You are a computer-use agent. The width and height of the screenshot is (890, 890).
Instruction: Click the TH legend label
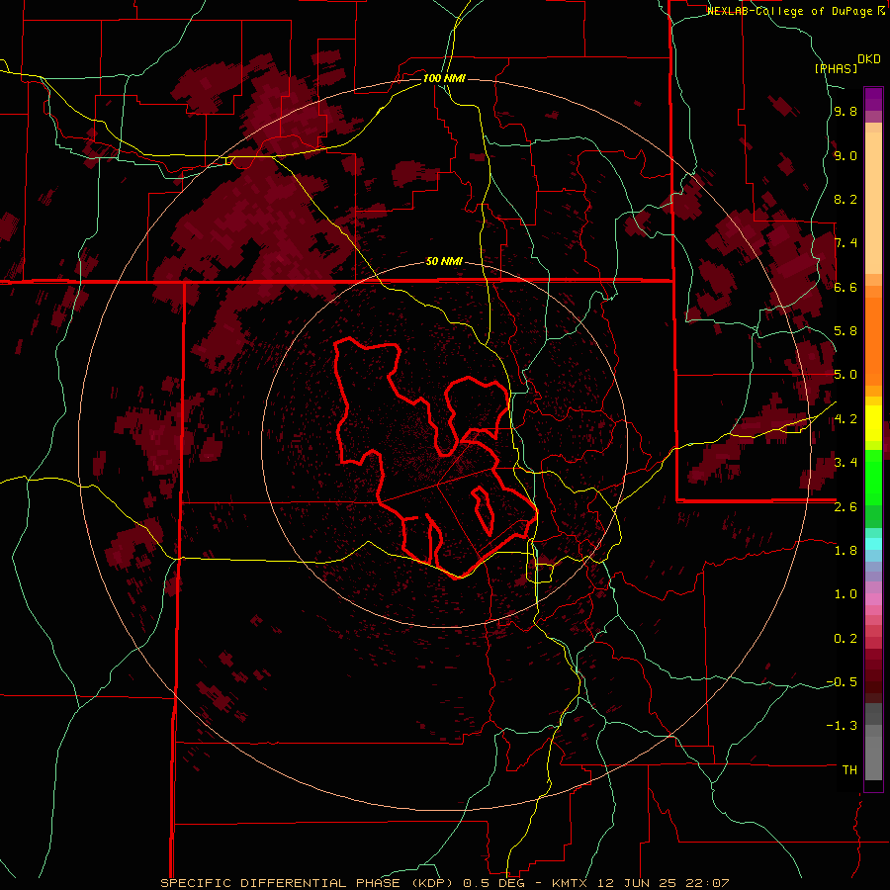849,770
